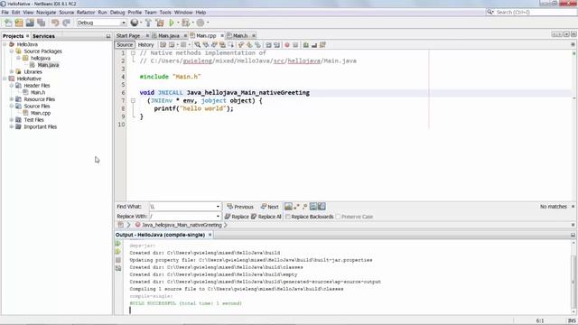Image resolution: width=578 pixels, height=325 pixels.
Task: Click the Open Project toolbar icon
Action: [30, 23]
